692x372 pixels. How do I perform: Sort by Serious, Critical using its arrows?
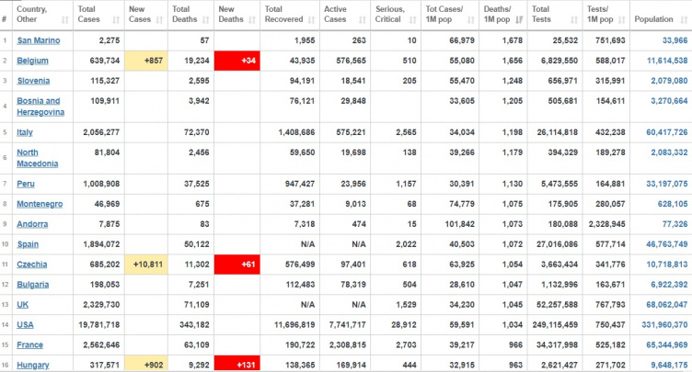[413, 19]
